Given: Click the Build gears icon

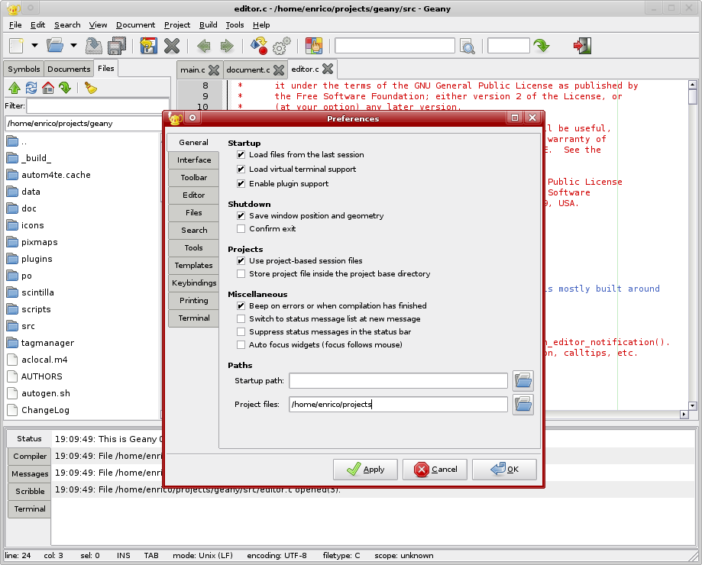Looking at the screenshot, I should point(282,46).
